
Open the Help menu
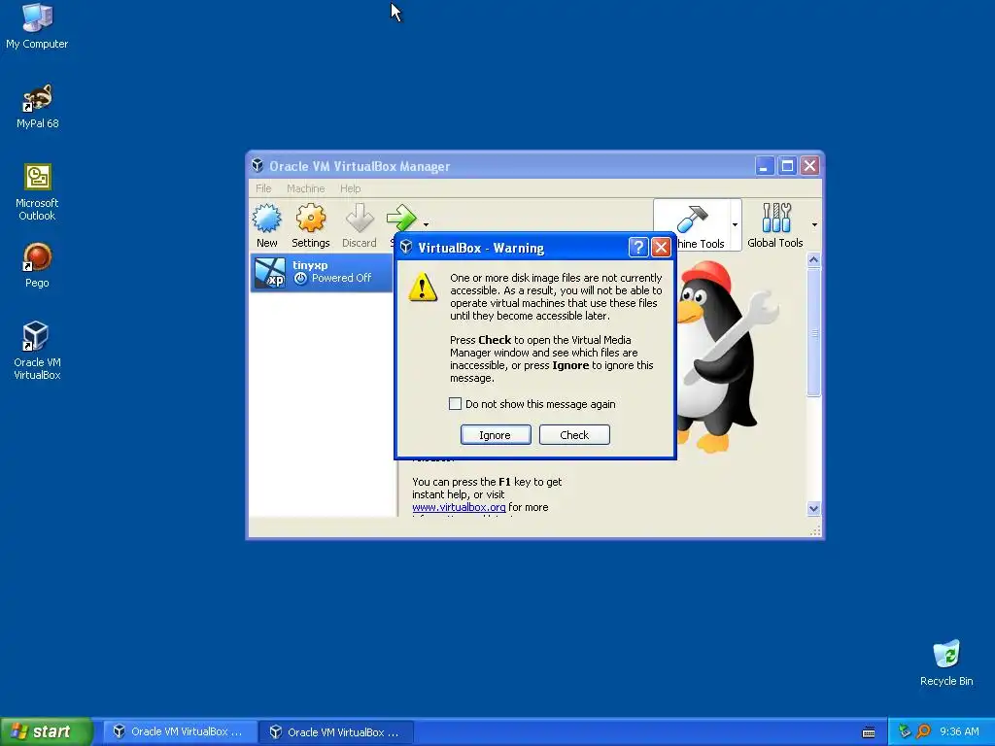(x=350, y=188)
